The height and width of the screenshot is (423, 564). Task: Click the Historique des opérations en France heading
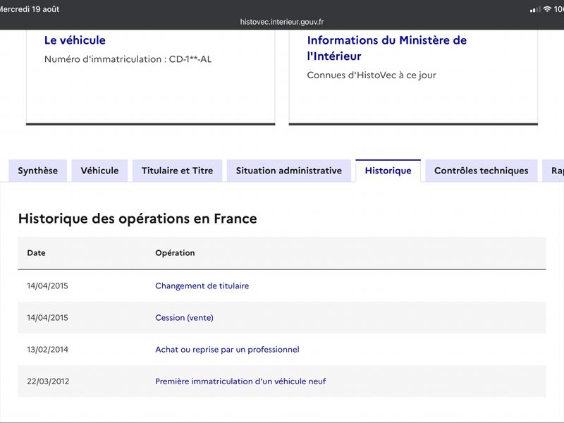(x=137, y=219)
